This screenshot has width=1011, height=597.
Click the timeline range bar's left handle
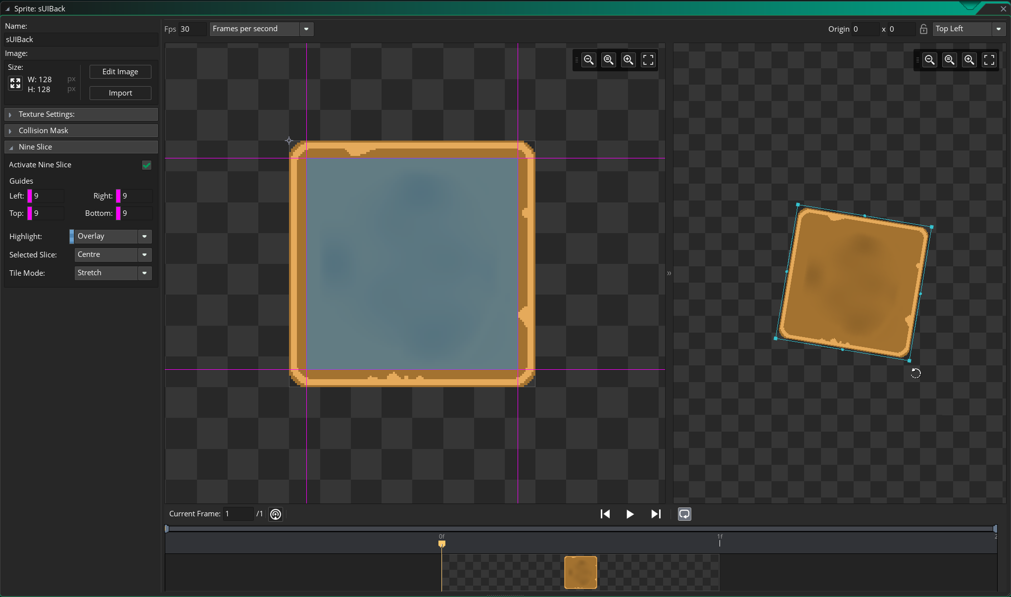(167, 529)
